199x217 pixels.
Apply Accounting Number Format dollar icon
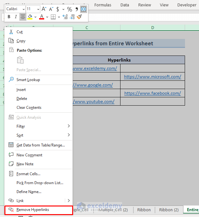pos(58,9)
